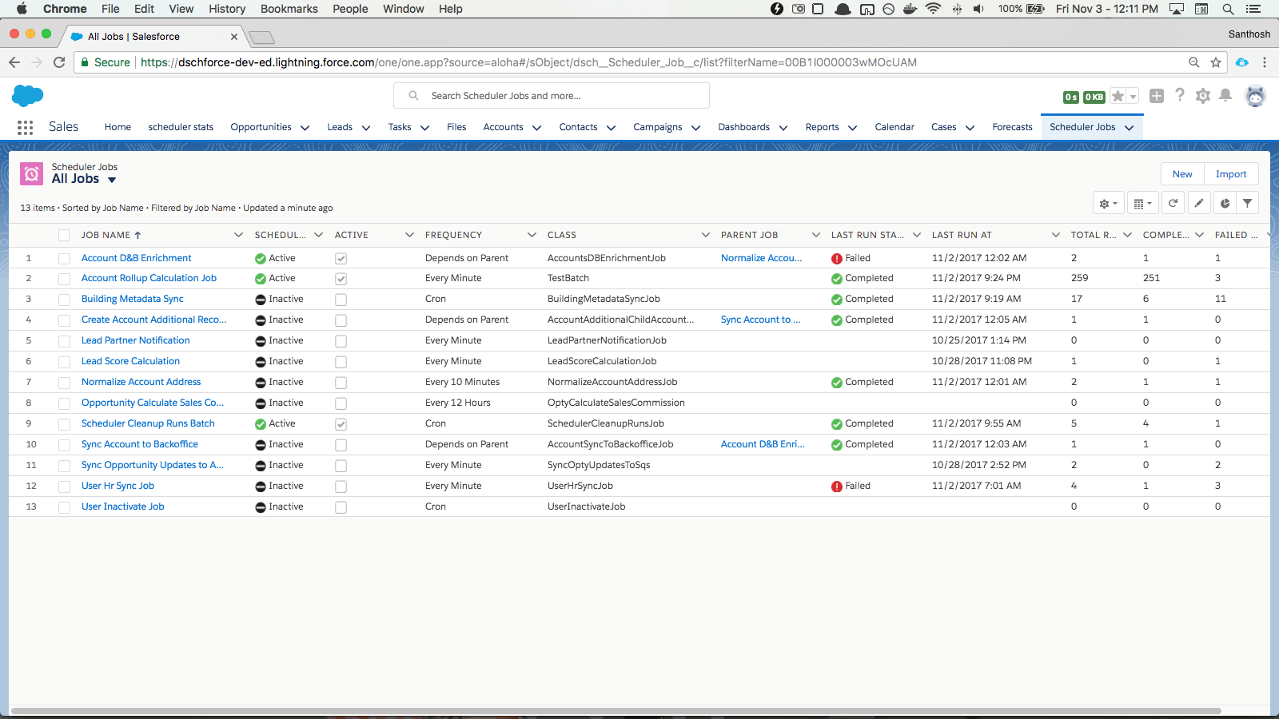Click the list view settings gear
Image resolution: width=1279 pixels, height=719 pixels.
(x=1108, y=204)
